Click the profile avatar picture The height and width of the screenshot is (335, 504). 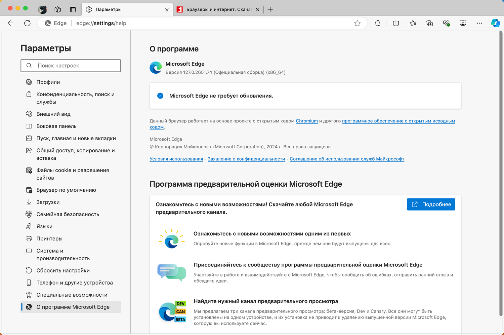[42, 9]
